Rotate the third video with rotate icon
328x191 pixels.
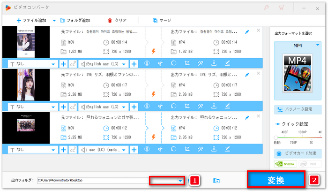(x=173, y=149)
